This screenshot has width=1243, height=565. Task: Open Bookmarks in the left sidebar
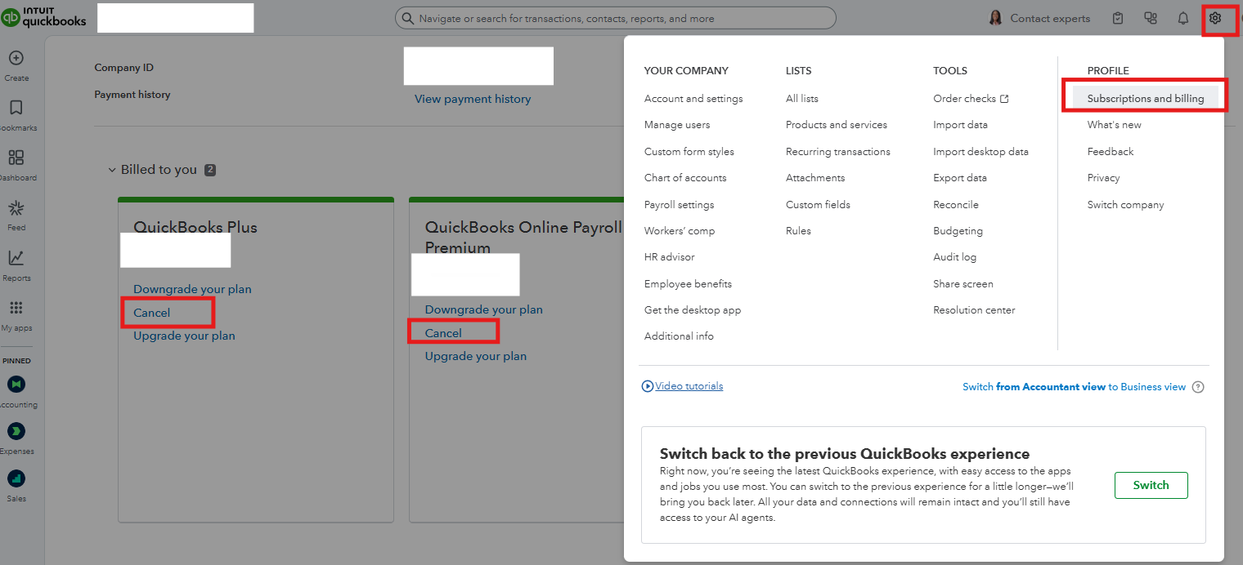(x=16, y=109)
